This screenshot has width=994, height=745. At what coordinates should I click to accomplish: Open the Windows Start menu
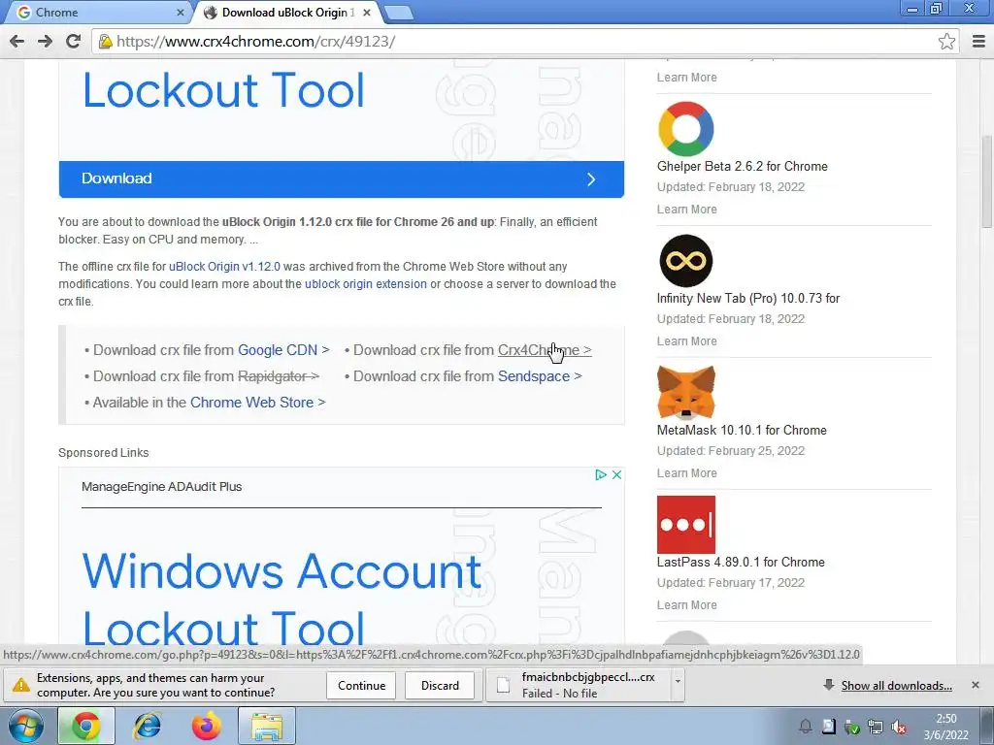[26, 726]
